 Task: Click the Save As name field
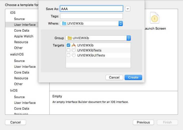click(x=92, y=9)
